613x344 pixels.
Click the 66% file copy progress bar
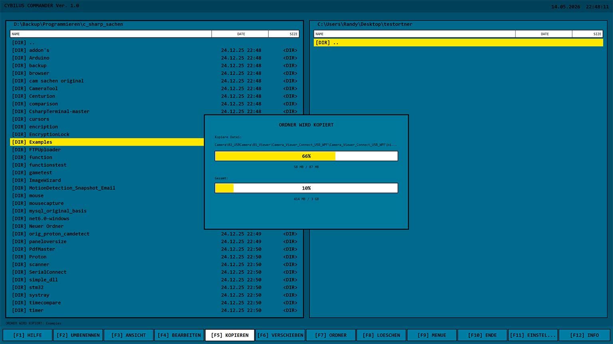tap(306, 156)
